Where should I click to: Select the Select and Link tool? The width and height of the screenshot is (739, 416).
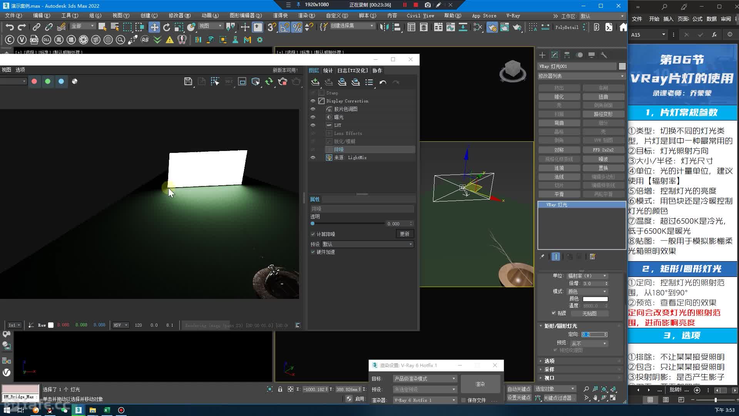point(36,27)
